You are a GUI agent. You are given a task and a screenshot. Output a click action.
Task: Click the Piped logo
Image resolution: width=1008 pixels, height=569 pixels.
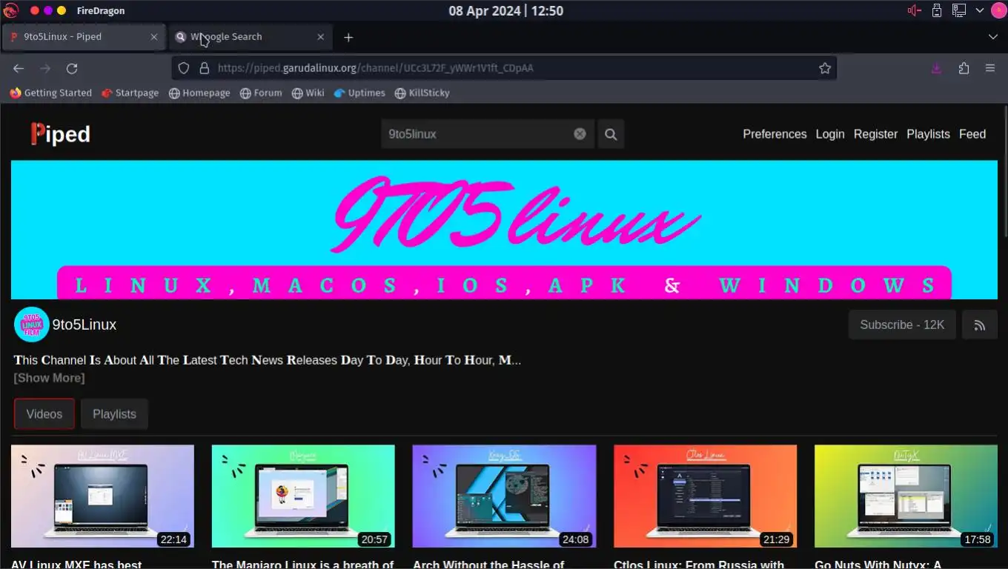[x=61, y=134]
